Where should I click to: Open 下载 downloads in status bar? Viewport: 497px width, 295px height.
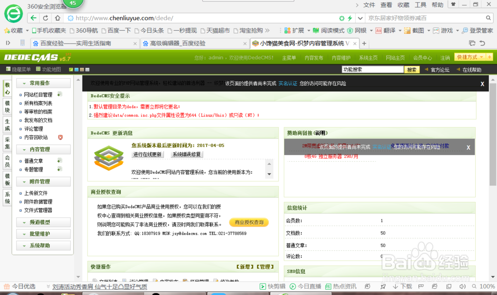[402, 287]
